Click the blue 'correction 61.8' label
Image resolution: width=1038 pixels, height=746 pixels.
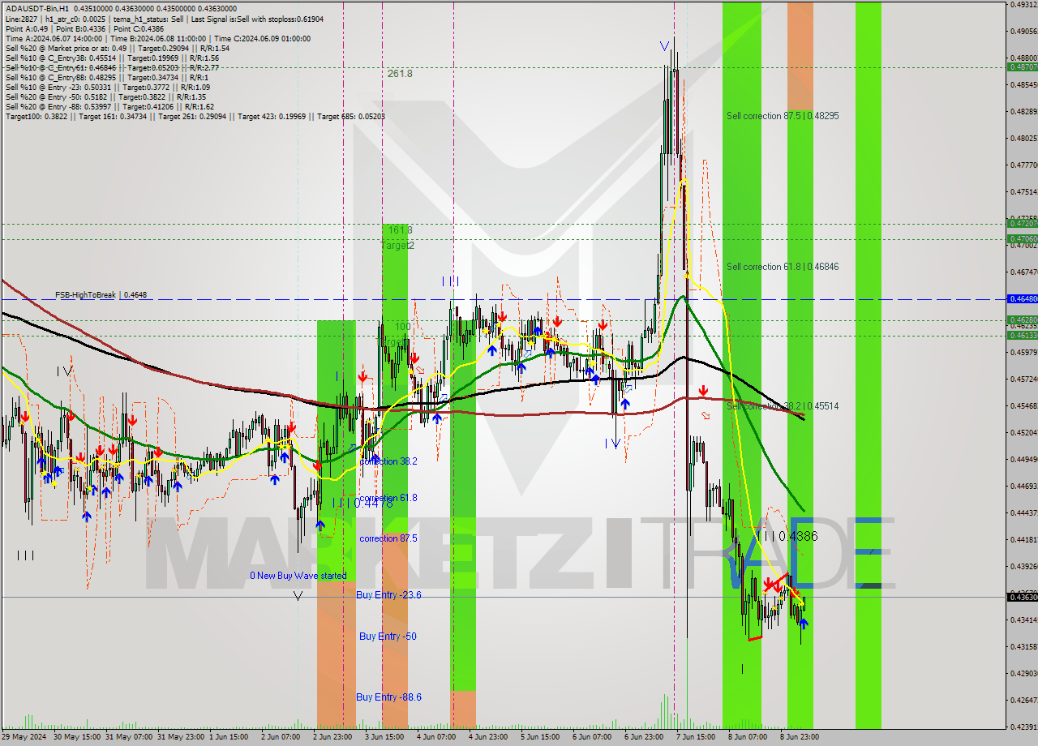coord(388,498)
